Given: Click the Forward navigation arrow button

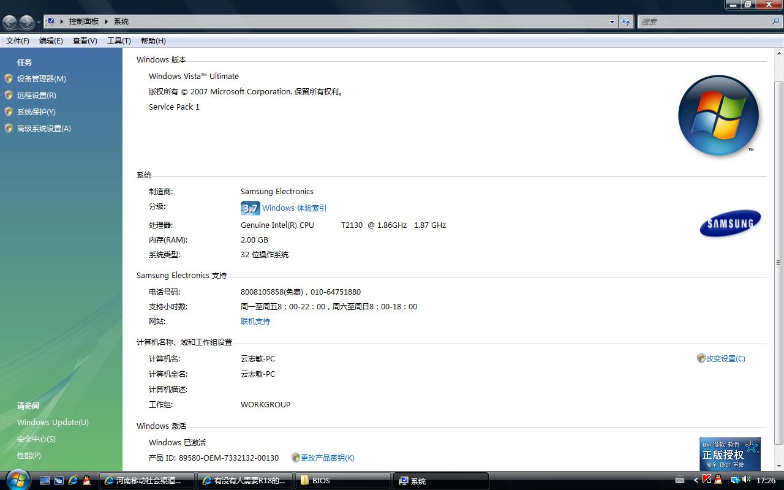Looking at the screenshot, I should (26, 22).
